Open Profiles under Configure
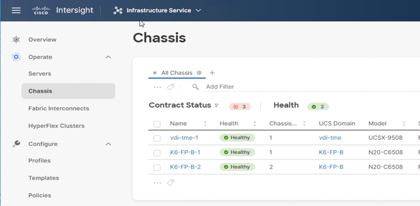The height and width of the screenshot is (206, 420). (x=39, y=161)
